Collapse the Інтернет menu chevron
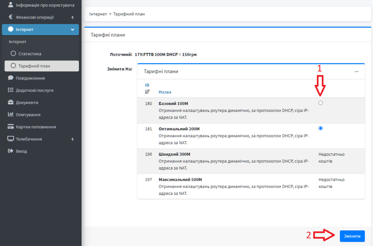373x246 pixels. coord(73,29)
